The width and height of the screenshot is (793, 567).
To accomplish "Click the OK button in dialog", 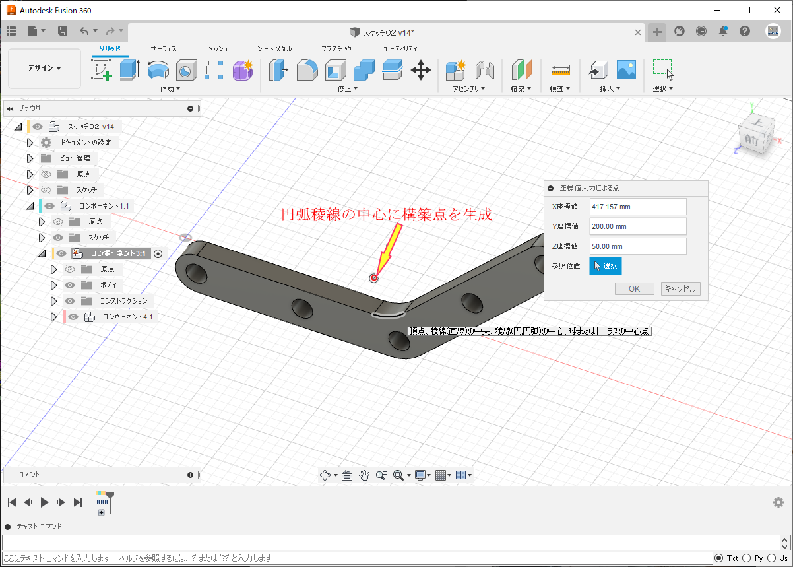I will click(x=635, y=289).
